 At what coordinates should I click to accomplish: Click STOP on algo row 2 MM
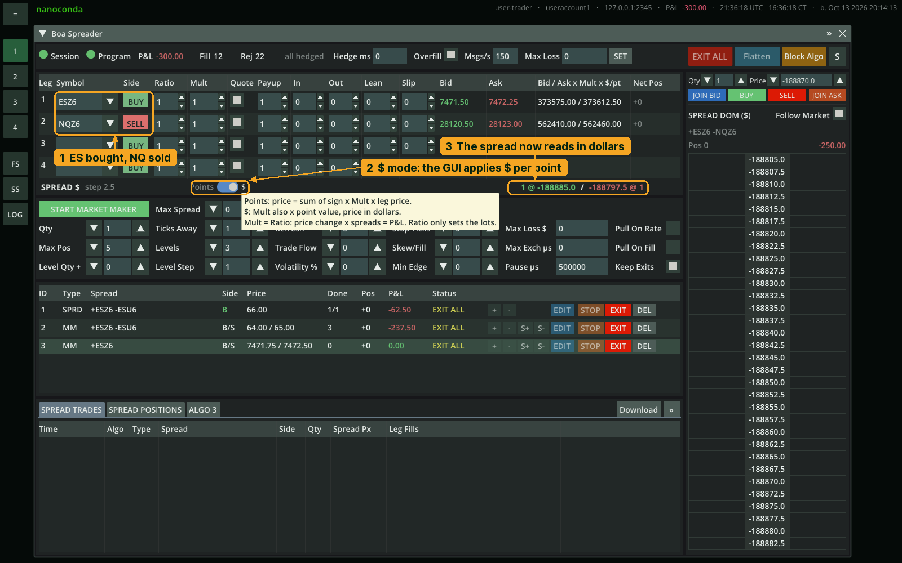590,328
